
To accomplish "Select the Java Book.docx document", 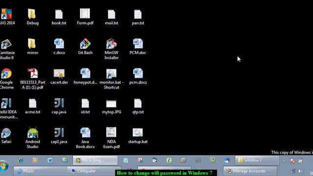I will coord(85,138).
